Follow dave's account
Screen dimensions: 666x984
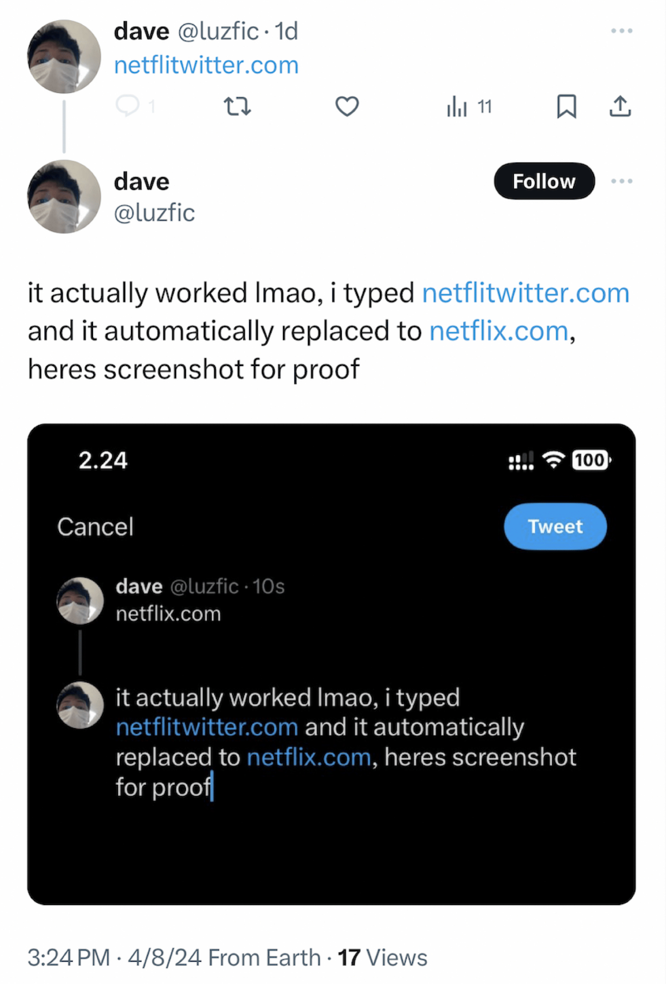pyautogui.click(x=544, y=181)
